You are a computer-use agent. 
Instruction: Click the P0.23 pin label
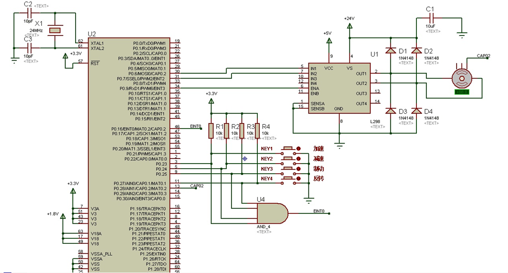pos(161,164)
